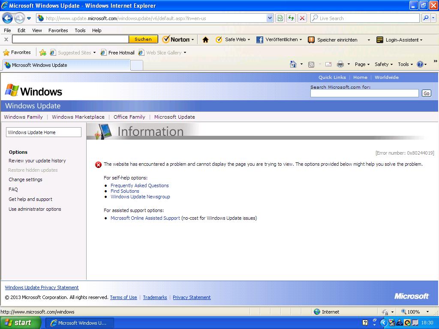Screen dimensions: 439x329
Task: Click the Quick Links header link
Action: [332, 77]
